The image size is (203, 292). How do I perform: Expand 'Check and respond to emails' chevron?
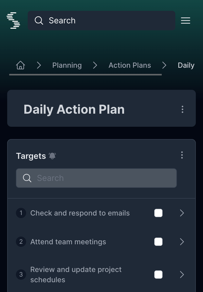coord(182,213)
